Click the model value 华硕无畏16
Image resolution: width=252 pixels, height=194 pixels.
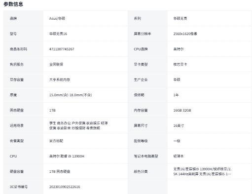pos(58,34)
